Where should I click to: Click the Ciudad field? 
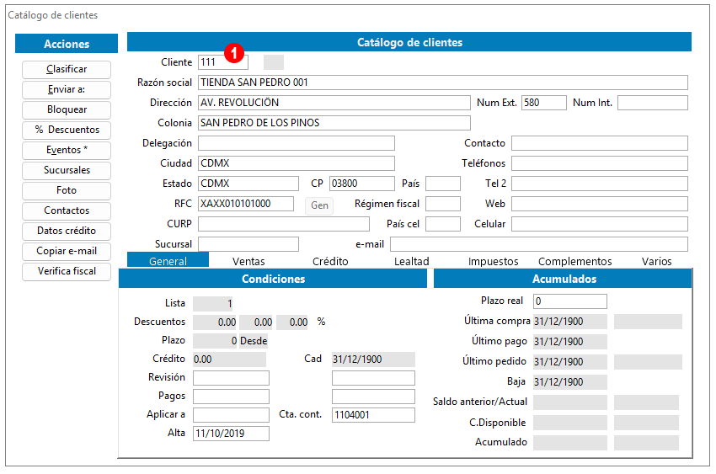pos(297,163)
